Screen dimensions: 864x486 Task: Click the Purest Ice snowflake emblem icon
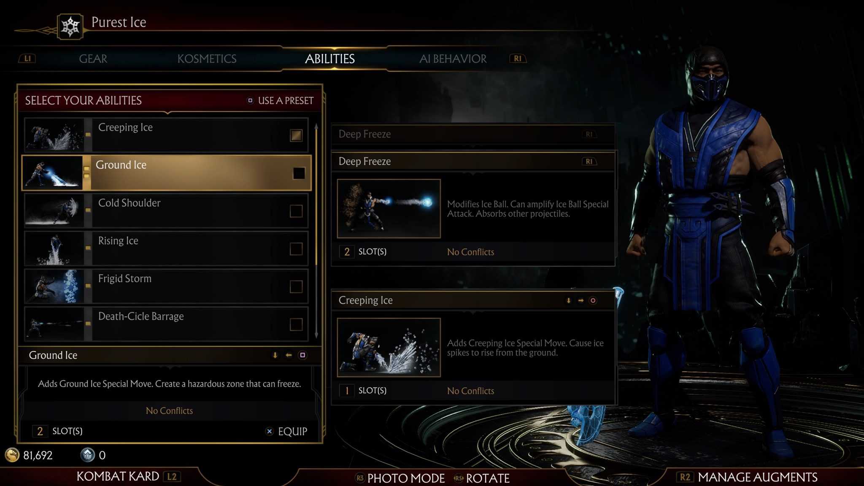[70, 27]
